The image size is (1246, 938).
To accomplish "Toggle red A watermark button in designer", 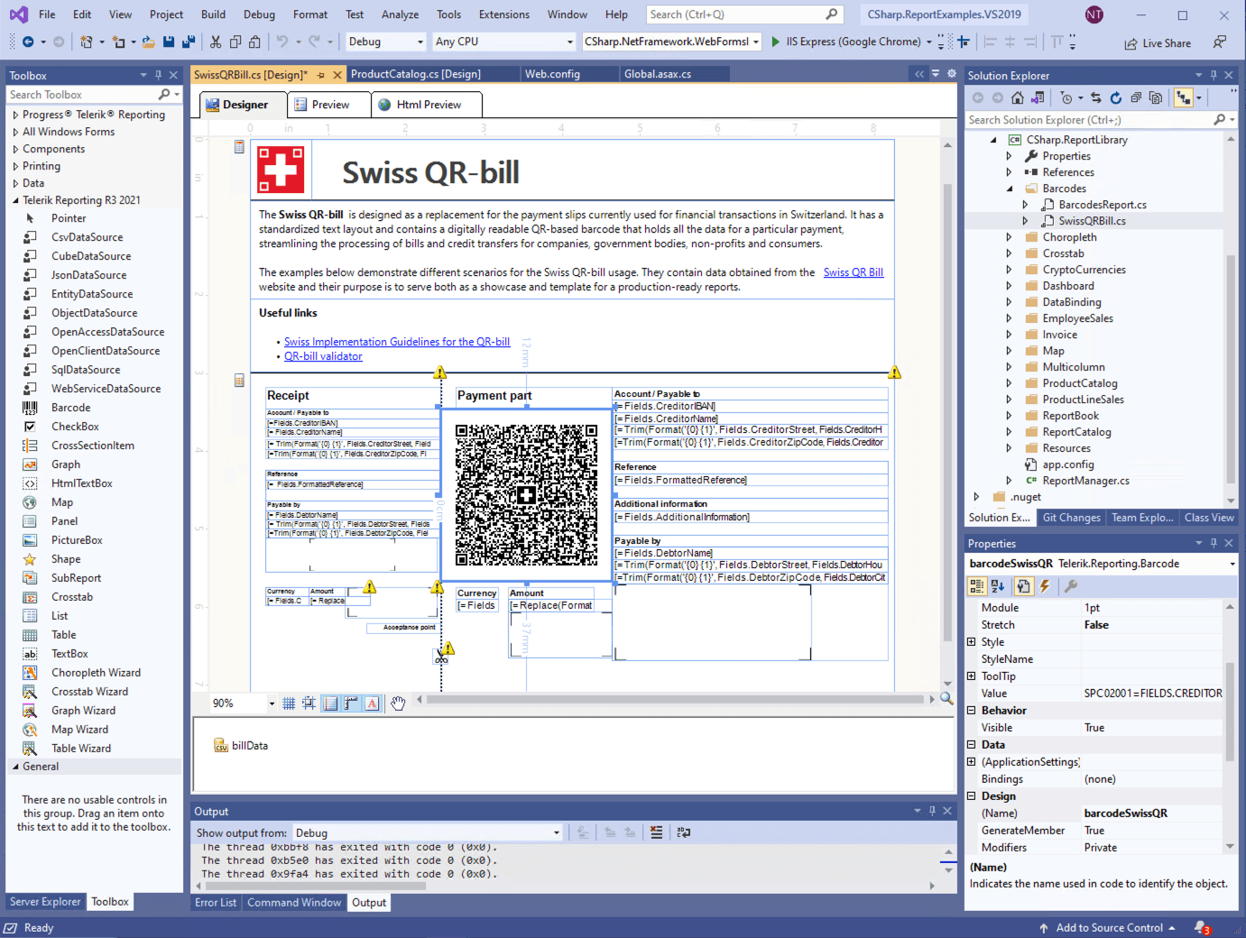I will (372, 703).
